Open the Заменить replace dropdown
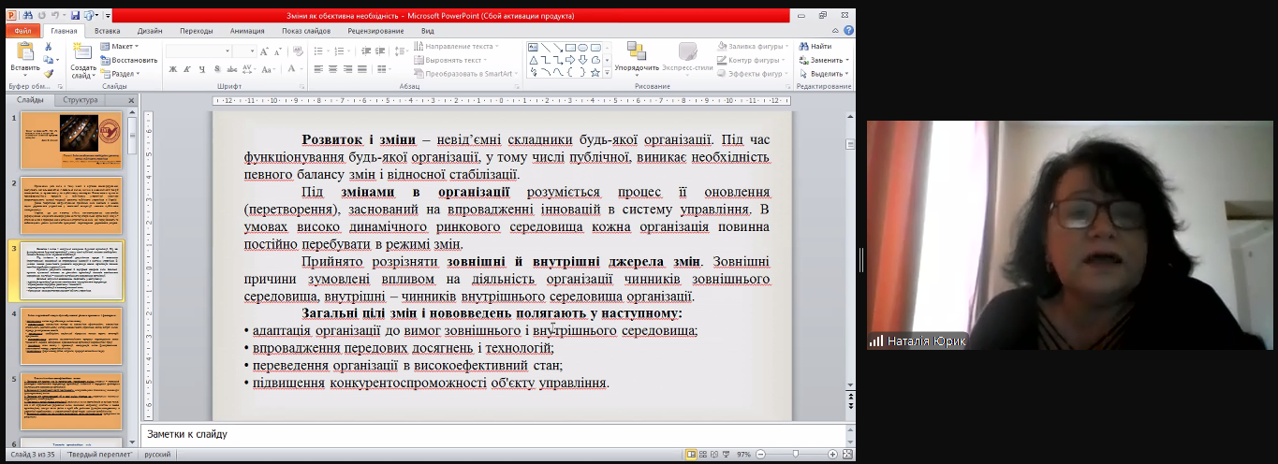Image resolution: width=1278 pixels, height=464 pixels. click(x=824, y=60)
